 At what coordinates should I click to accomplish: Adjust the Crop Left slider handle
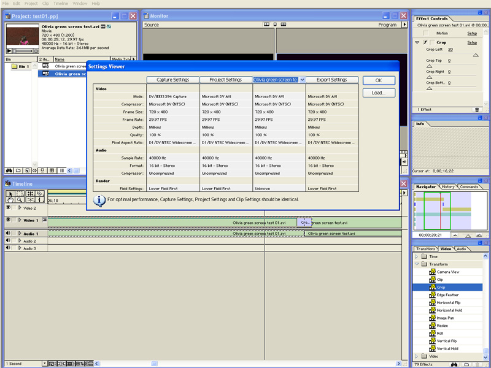(476, 55)
